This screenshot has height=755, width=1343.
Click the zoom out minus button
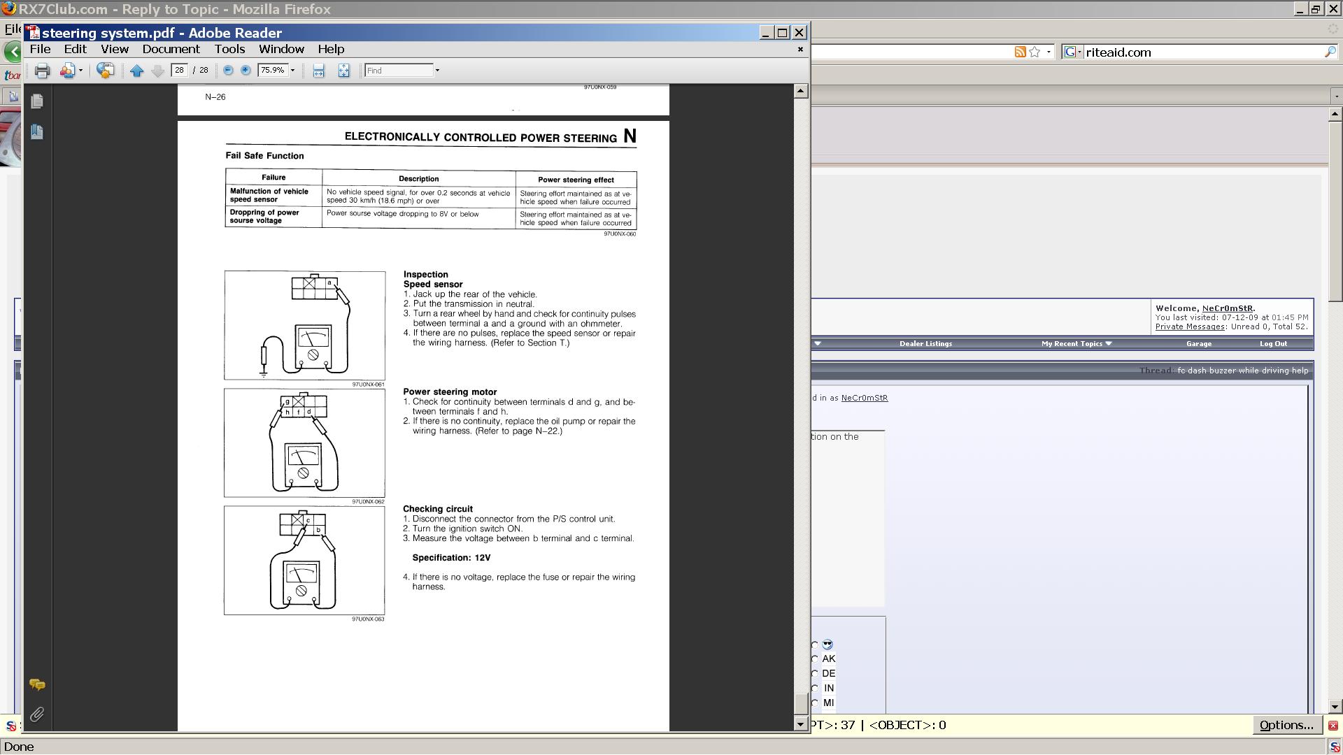click(228, 71)
